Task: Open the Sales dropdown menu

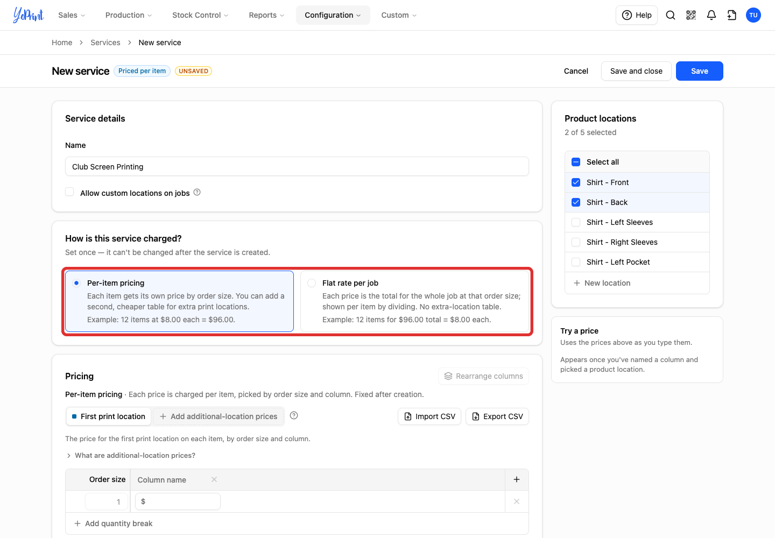Action: 72,15
